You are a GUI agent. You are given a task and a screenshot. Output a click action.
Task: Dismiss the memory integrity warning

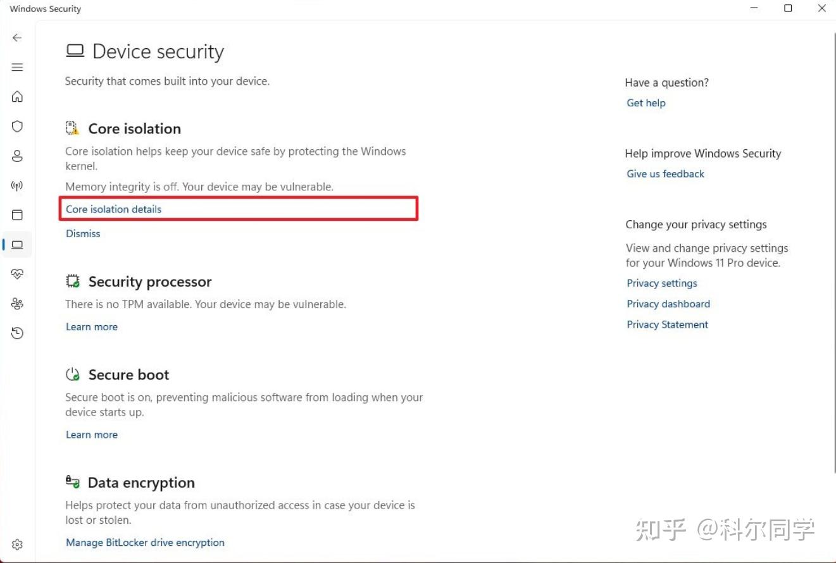tap(83, 233)
